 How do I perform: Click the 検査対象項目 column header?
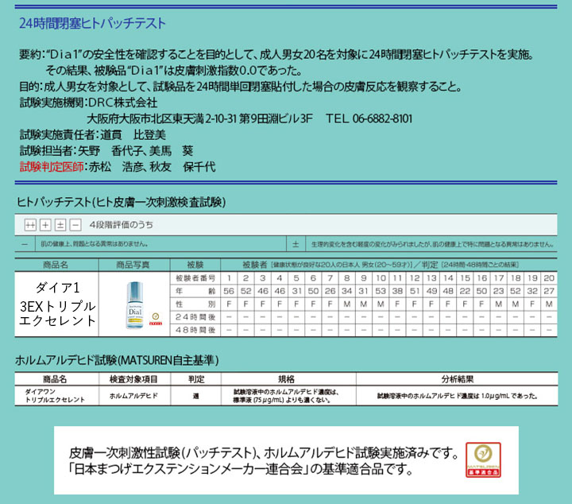[x=133, y=379]
